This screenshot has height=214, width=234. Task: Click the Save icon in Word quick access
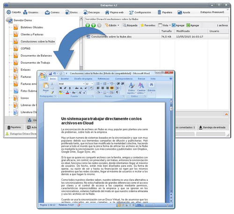pyautogui.click(x=50, y=74)
